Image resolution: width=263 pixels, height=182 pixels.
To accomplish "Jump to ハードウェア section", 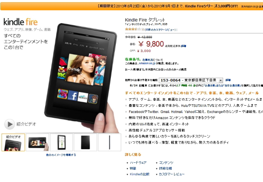I will 138,162.
